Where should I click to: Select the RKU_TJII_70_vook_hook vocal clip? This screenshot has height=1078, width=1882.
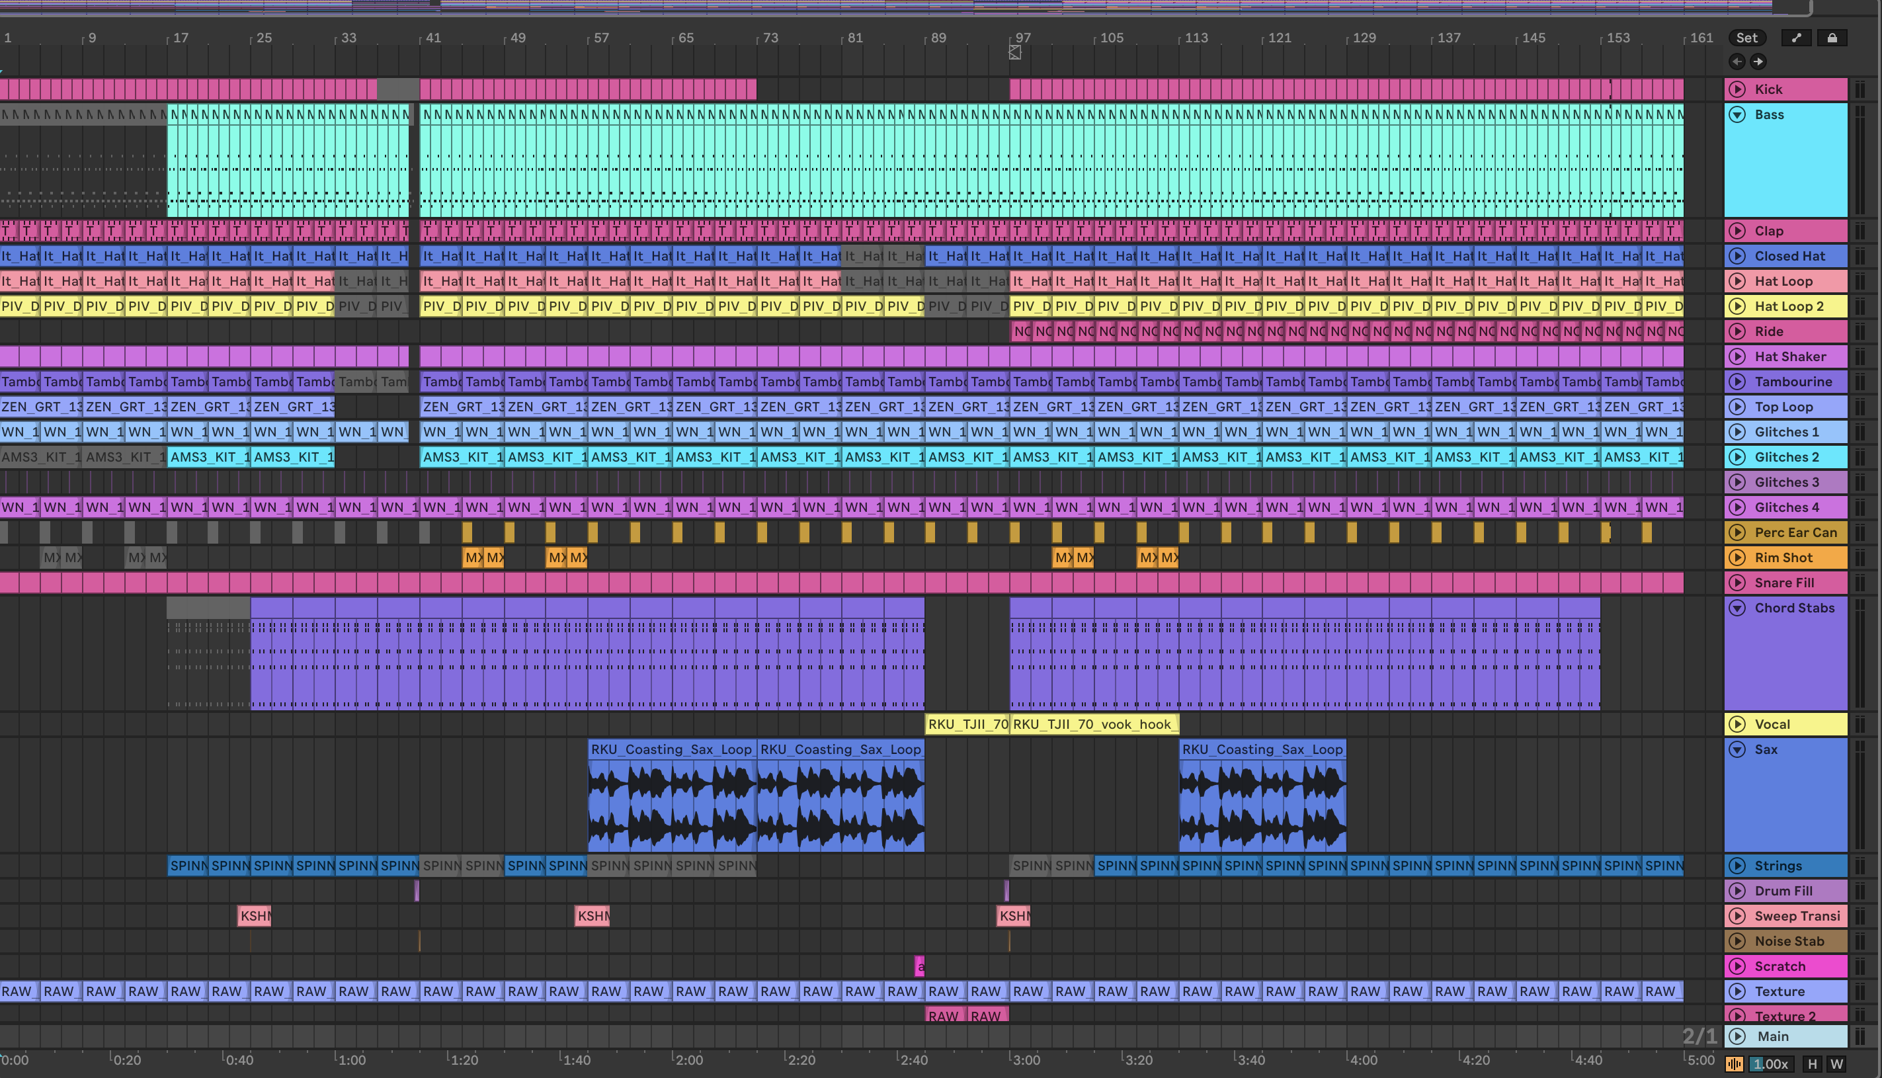[x=1094, y=724]
